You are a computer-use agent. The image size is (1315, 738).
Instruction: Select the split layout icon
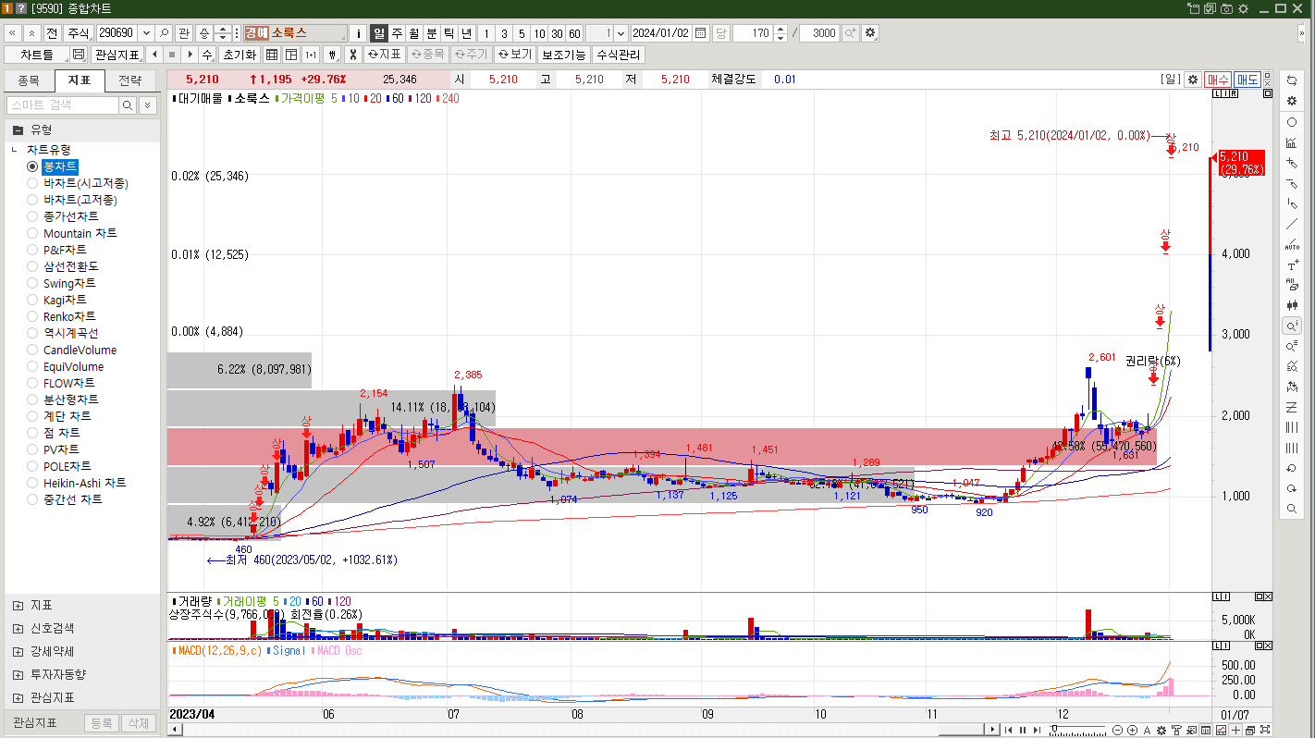tap(291, 55)
